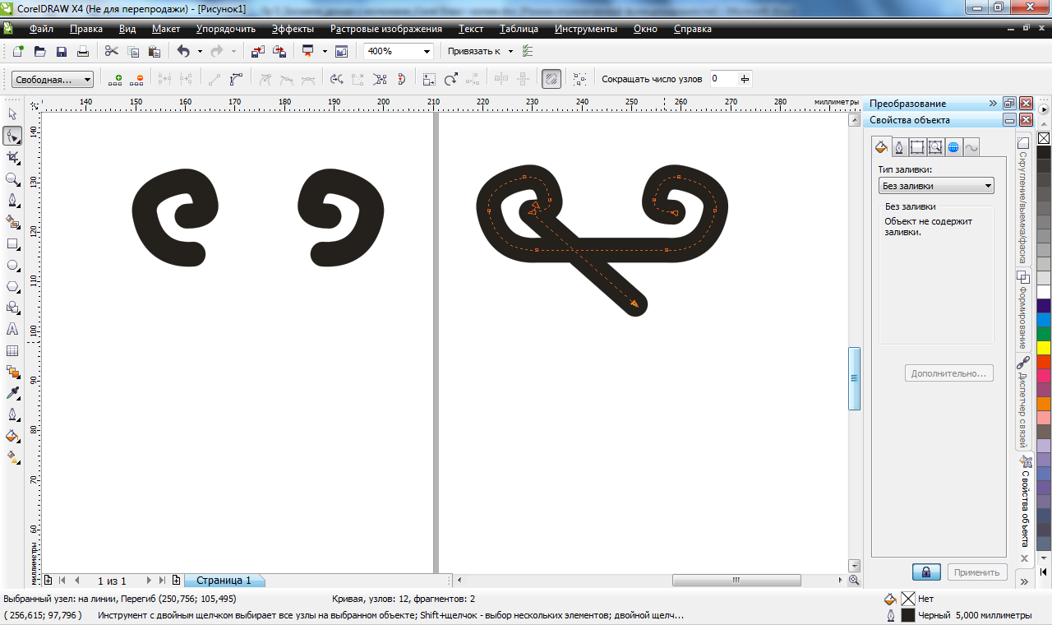Open the Справка menu
This screenshot has height=625, width=1052.
[x=692, y=29]
